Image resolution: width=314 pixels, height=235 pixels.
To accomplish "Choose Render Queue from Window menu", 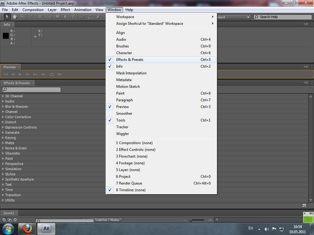I will (161, 183).
